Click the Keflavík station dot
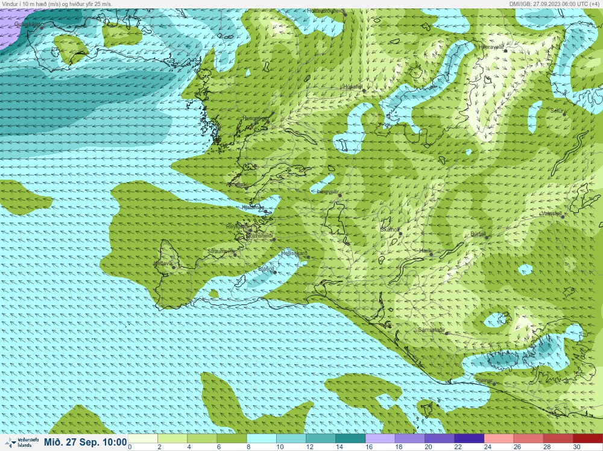 point(174,267)
